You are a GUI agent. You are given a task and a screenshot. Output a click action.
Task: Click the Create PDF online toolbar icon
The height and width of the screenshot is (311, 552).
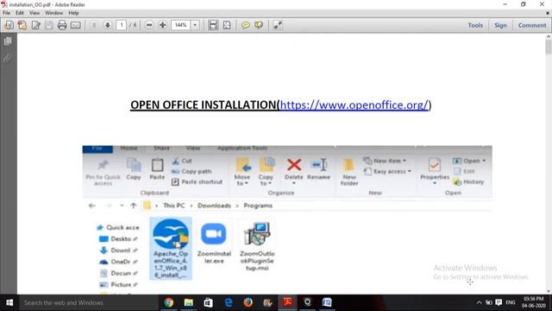pyautogui.click(x=9, y=25)
